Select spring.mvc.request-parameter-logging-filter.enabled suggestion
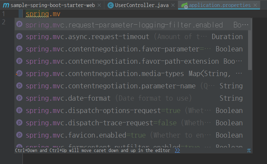 pyautogui.click(x=124, y=25)
